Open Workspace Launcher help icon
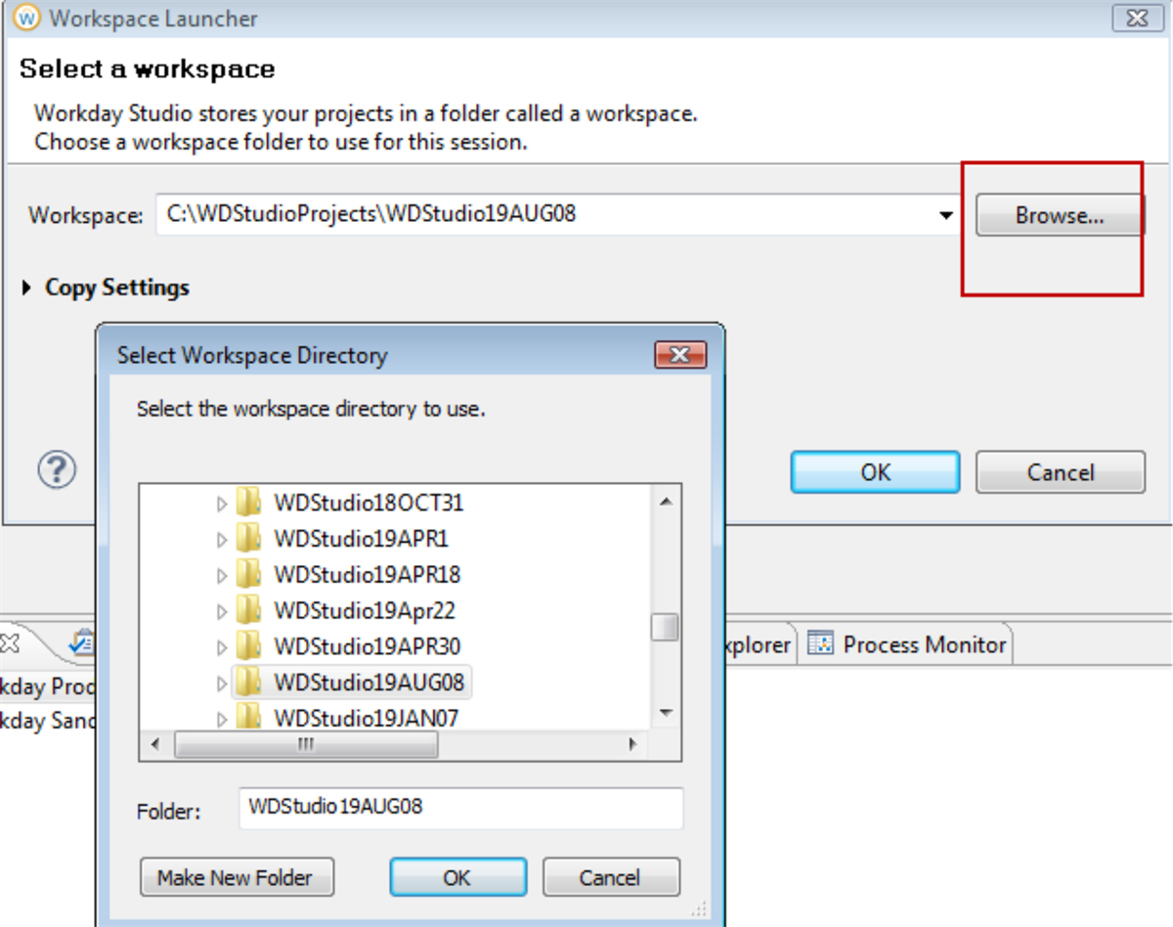1173x927 pixels. 57,469
